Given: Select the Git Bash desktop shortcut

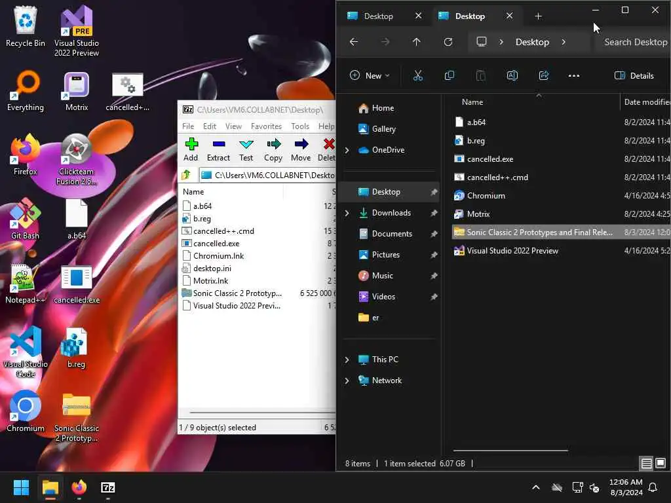Looking at the screenshot, I should pyautogui.click(x=26, y=219).
